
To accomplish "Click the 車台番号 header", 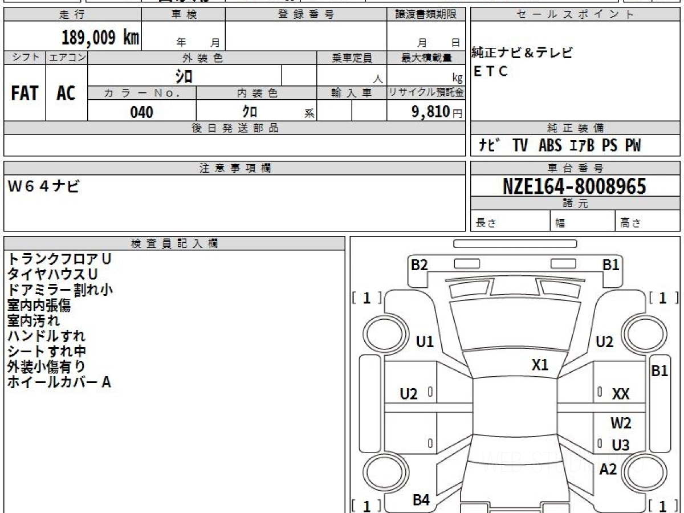I will (575, 168).
